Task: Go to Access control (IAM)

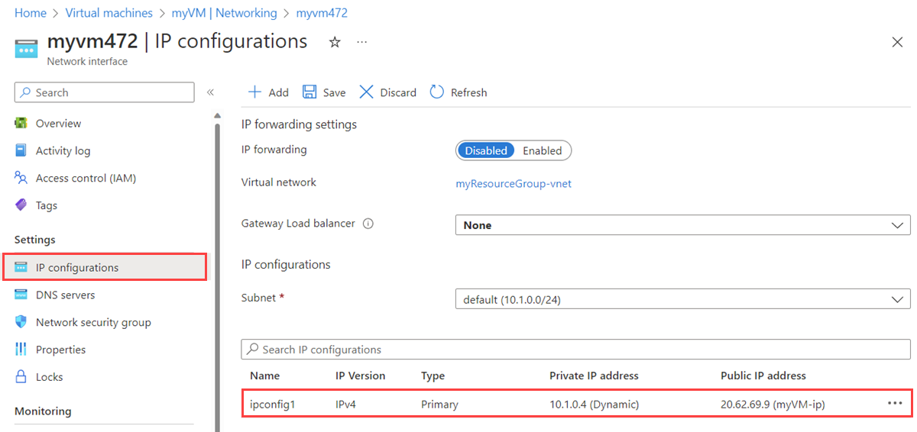Action: (86, 178)
